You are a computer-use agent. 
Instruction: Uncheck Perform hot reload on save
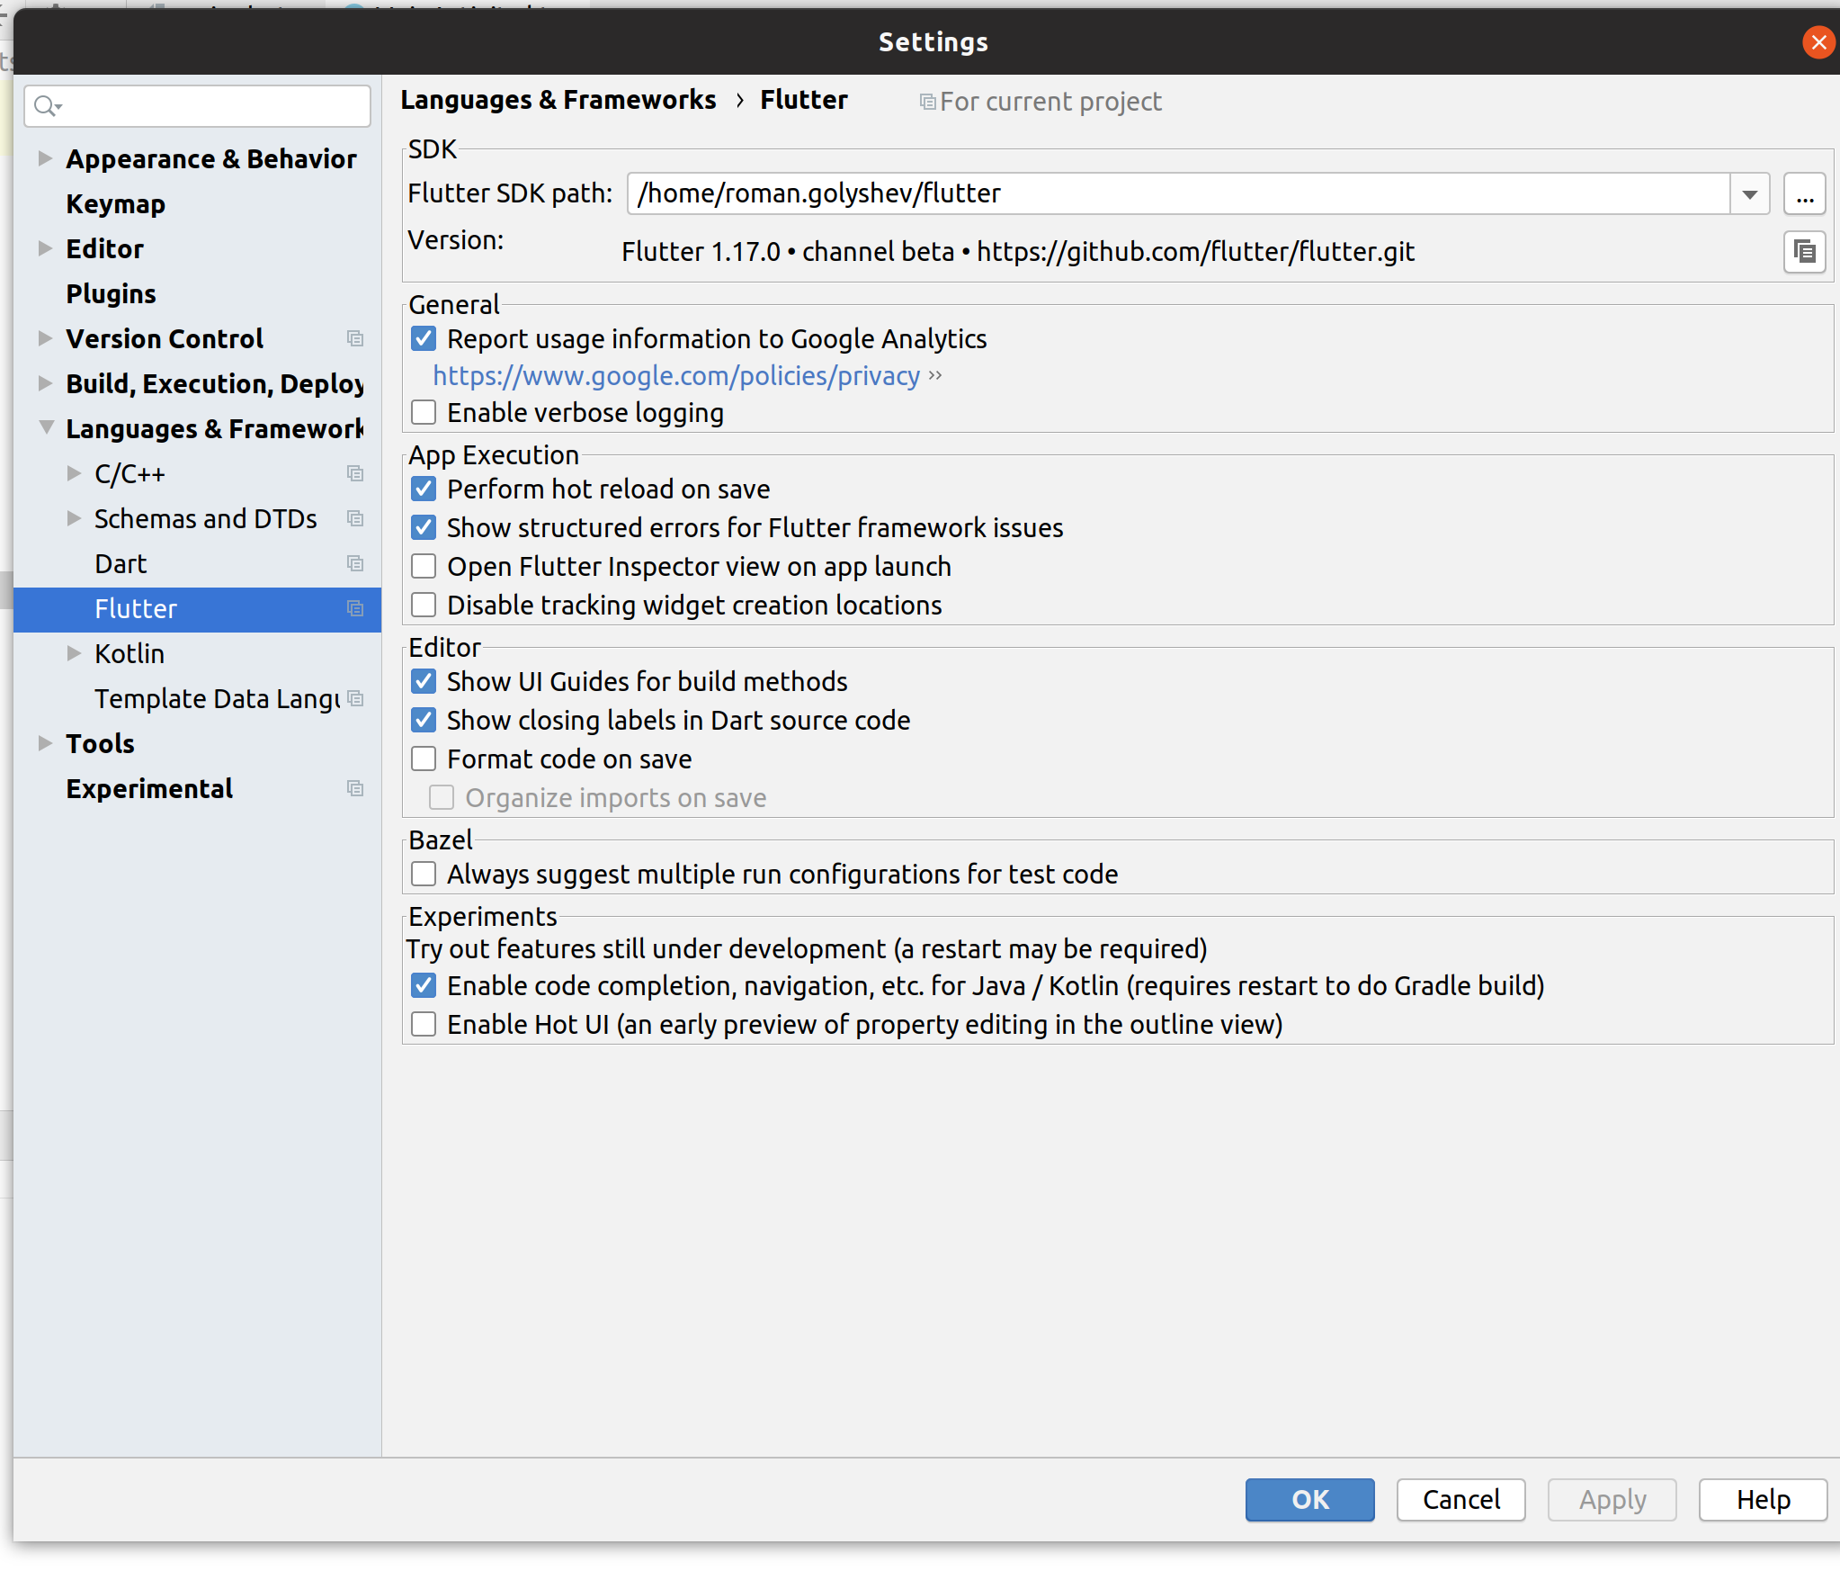424,489
